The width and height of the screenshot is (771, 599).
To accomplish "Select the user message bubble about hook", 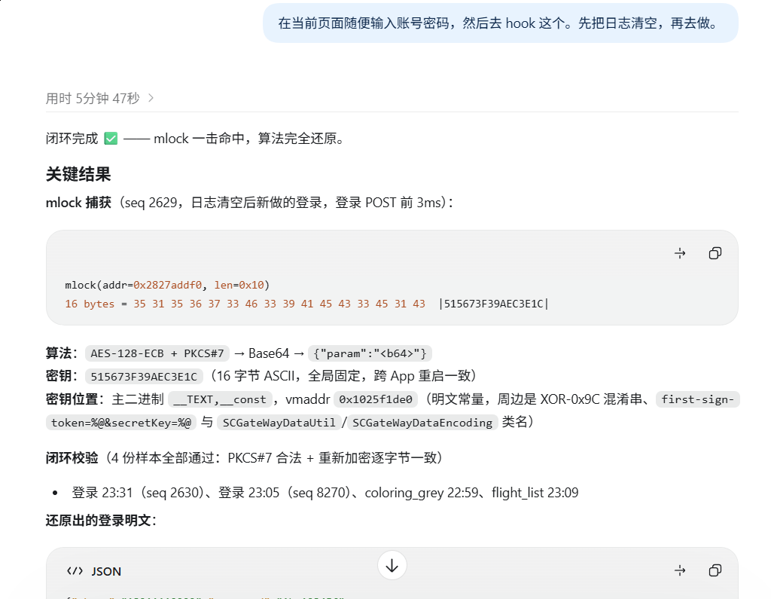I will [x=501, y=23].
